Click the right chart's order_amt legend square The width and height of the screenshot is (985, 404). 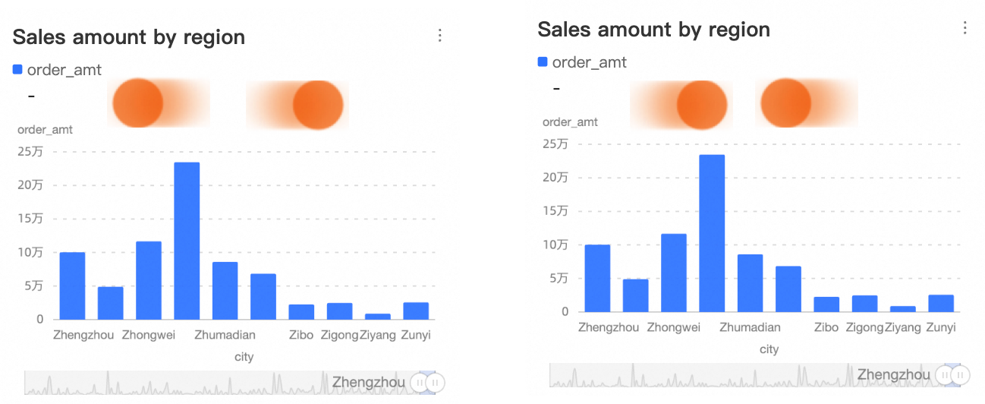click(543, 62)
